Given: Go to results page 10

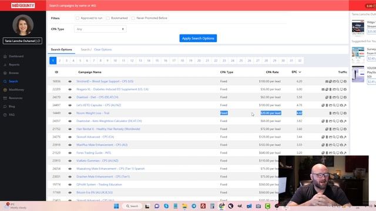Looking at the screenshot, I should pyautogui.click(x=115, y=60).
